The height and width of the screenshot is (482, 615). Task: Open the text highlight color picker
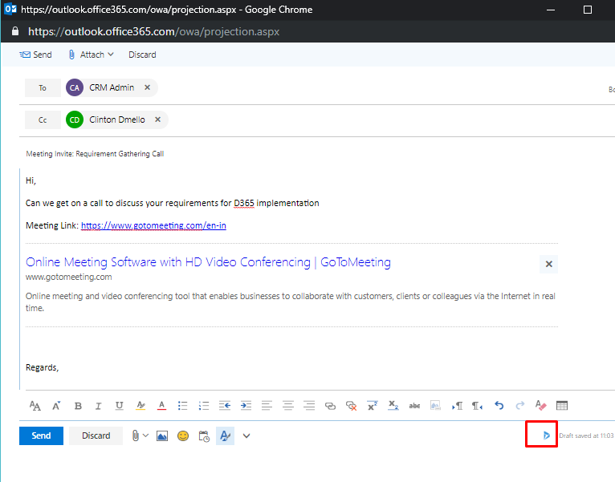coord(141,406)
